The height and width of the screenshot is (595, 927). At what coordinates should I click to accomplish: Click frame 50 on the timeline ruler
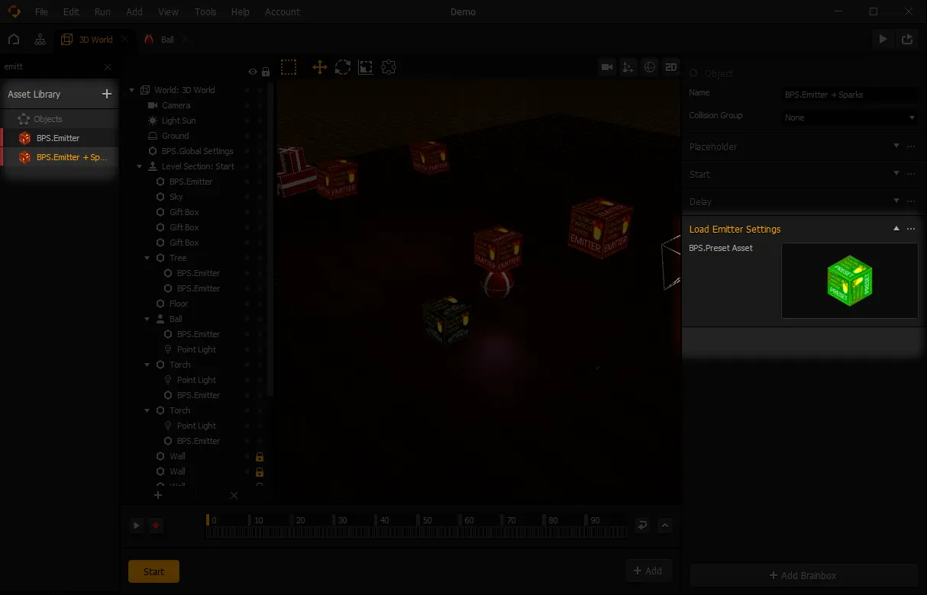pos(427,520)
